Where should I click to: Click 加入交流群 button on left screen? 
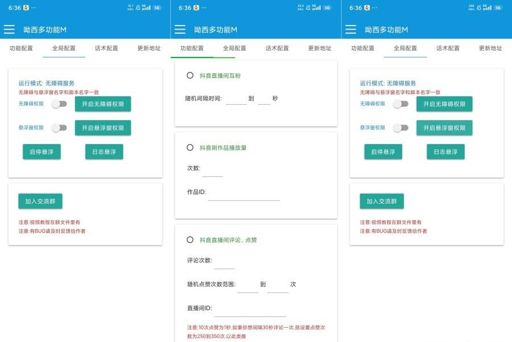coord(40,201)
